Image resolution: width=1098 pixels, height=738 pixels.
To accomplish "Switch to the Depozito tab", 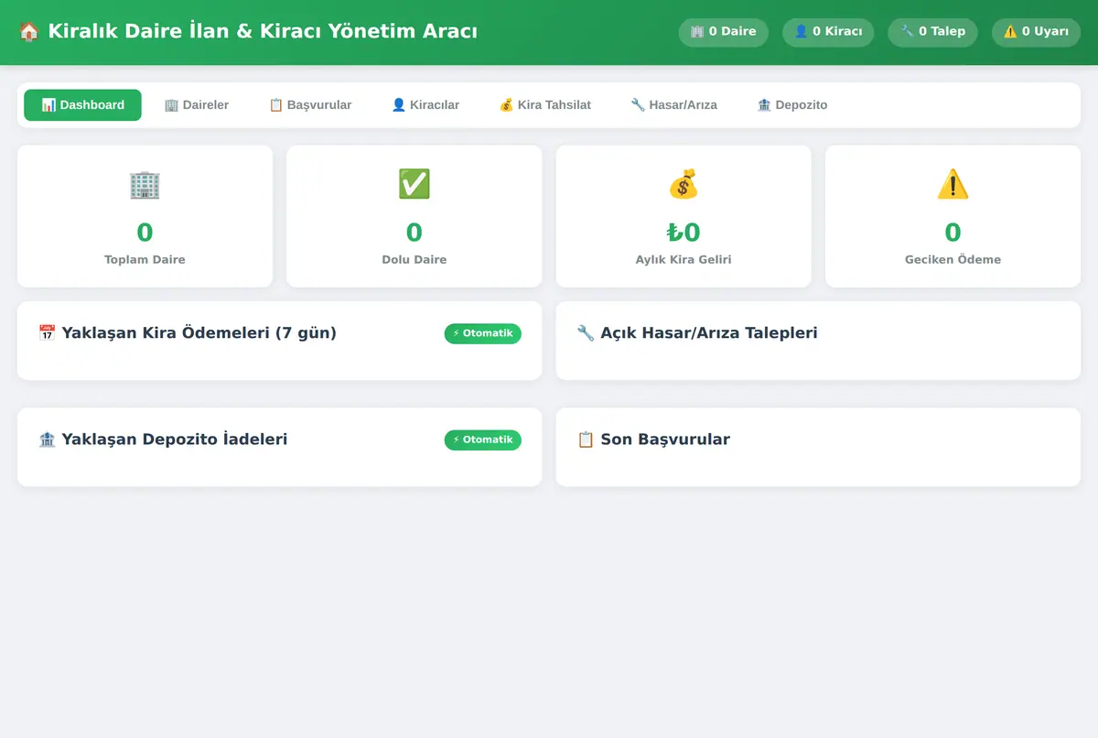I will pyautogui.click(x=792, y=105).
